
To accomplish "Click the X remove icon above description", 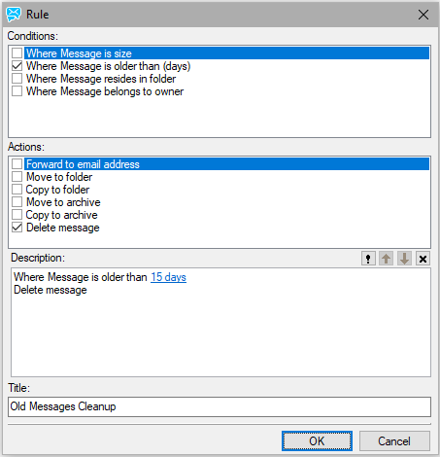I will 423,259.
